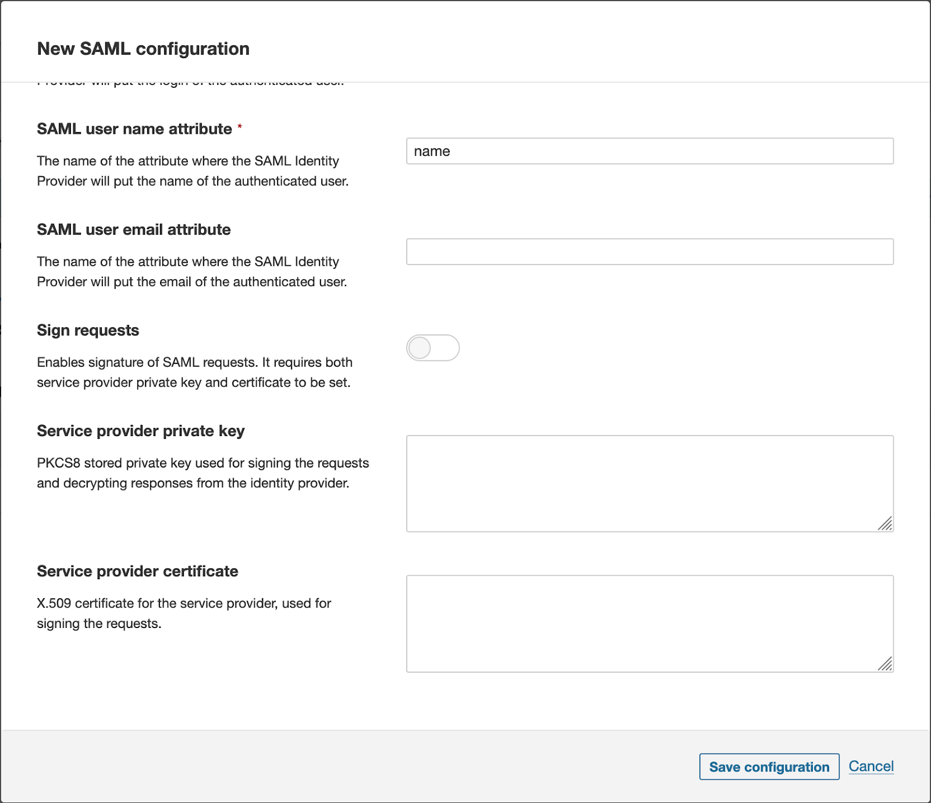Select the SAML user email attribute label
Screen dimensions: 931x803
click(x=134, y=230)
